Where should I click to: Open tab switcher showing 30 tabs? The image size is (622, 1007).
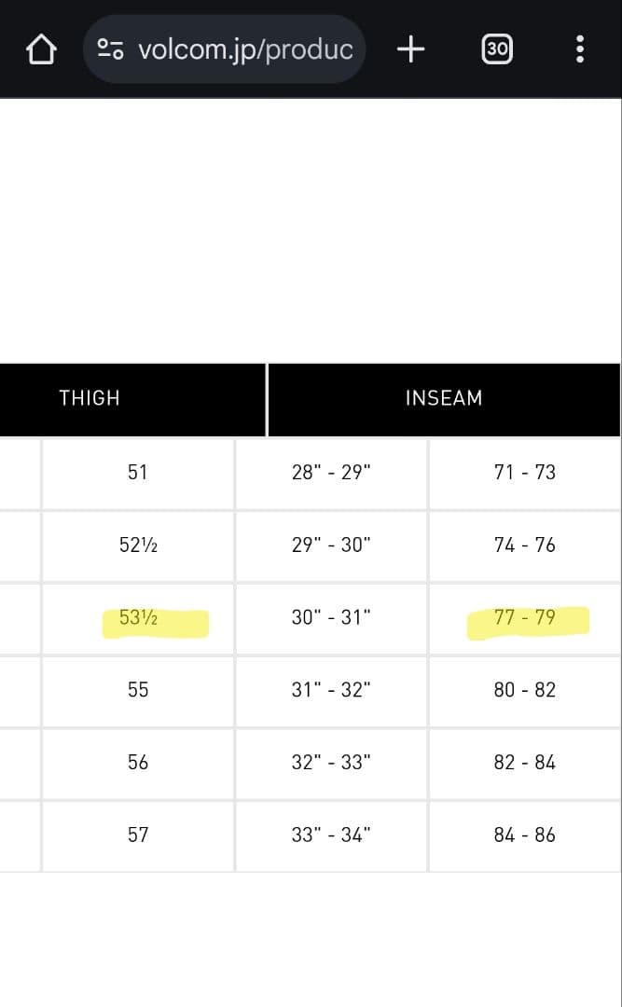tap(497, 49)
